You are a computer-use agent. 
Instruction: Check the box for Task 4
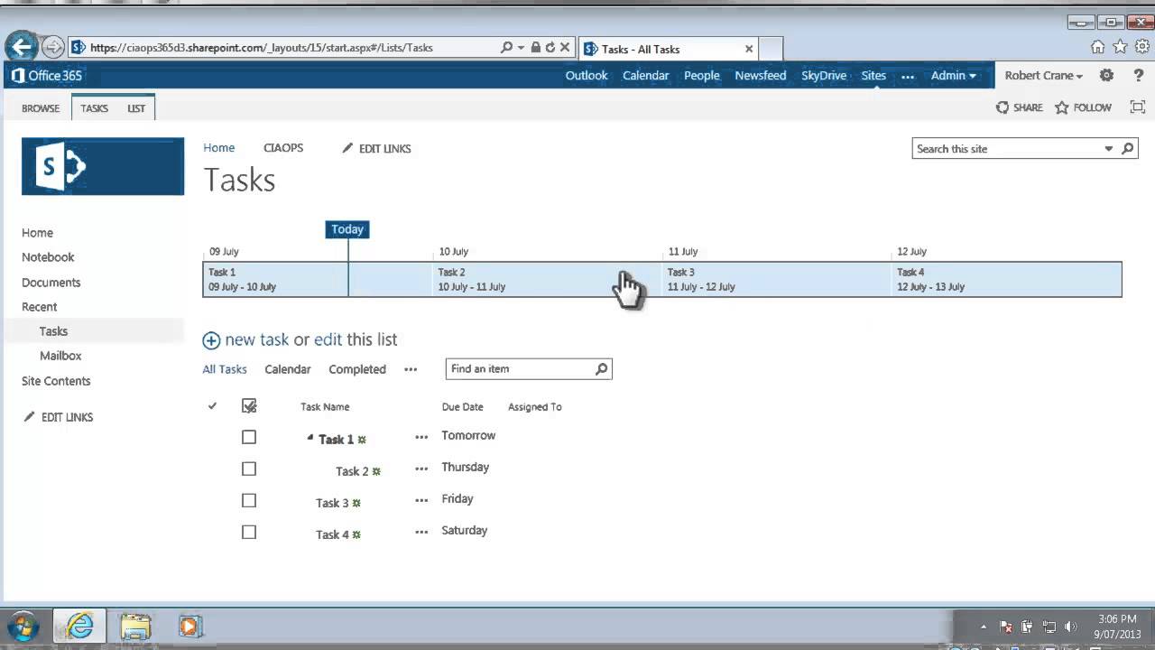click(x=249, y=532)
